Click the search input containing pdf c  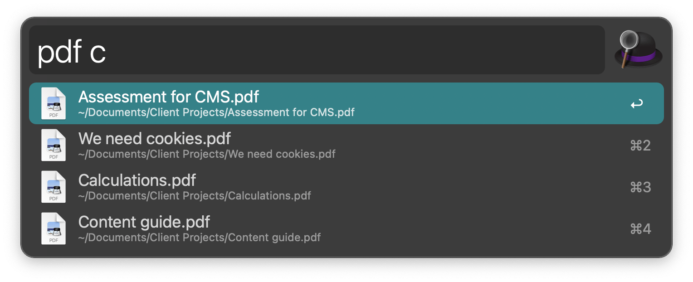317,49
